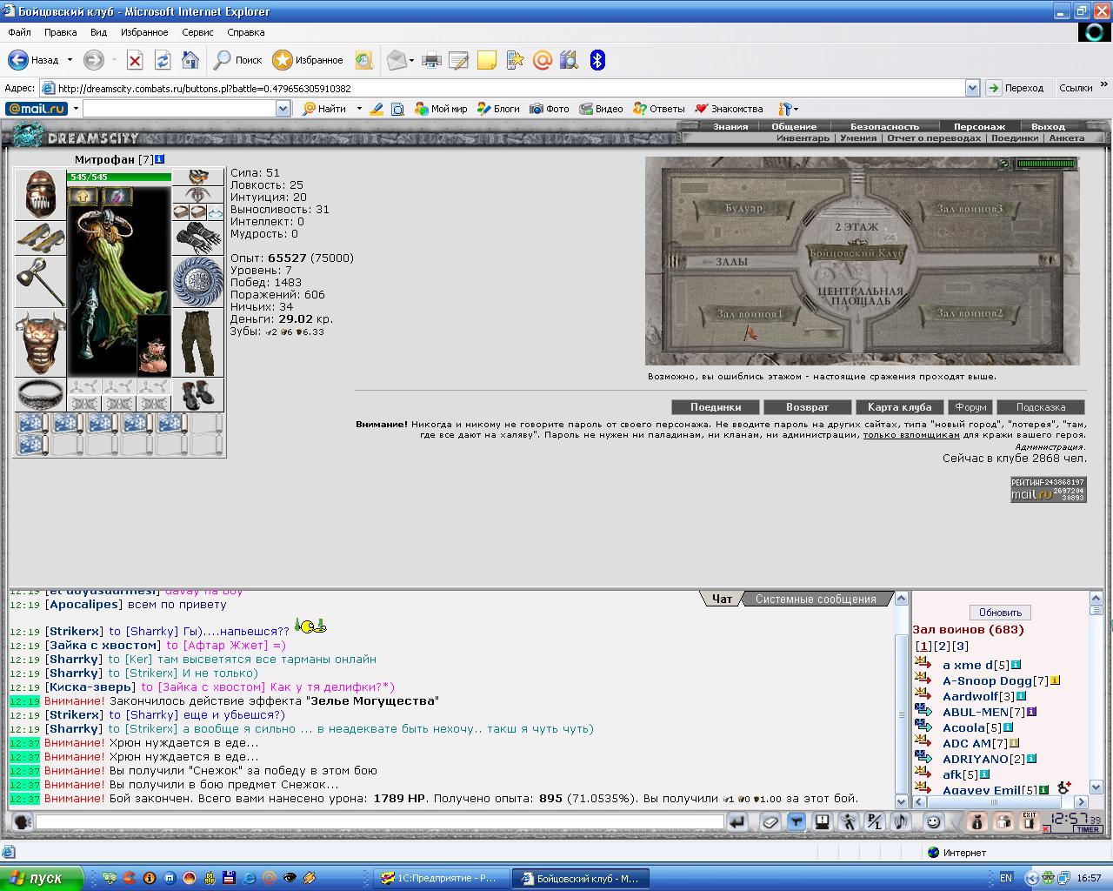
Task: Open the Файл menu
Action: [x=19, y=32]
